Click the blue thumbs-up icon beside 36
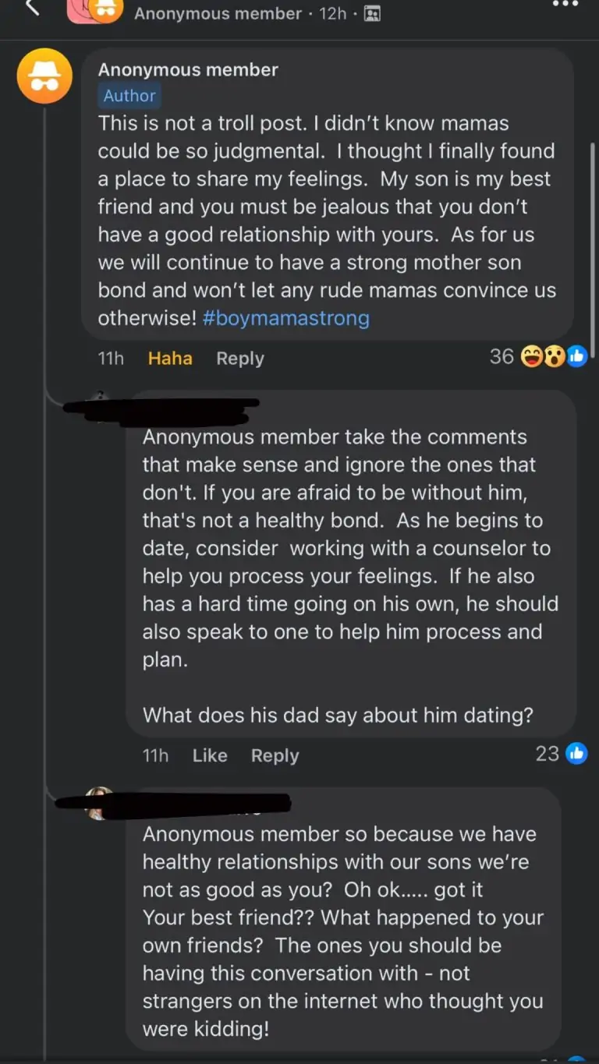 tap(576, 358)
